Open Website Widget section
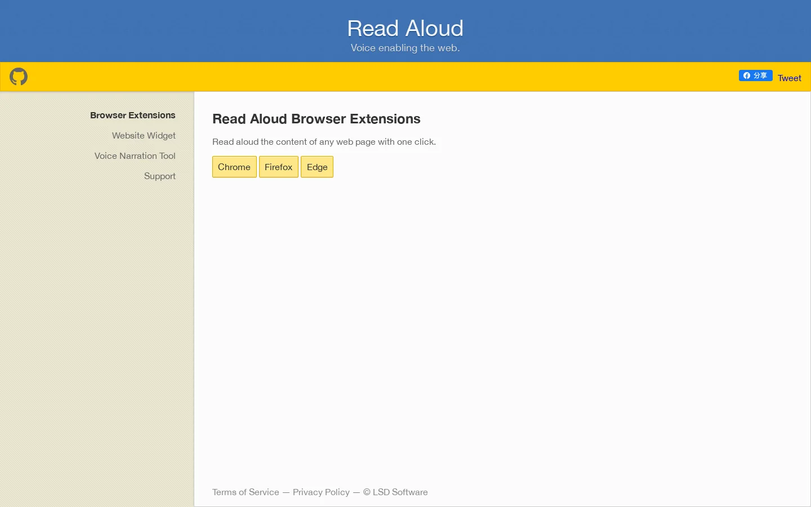The image size is (811, 507). pos(144,135)
